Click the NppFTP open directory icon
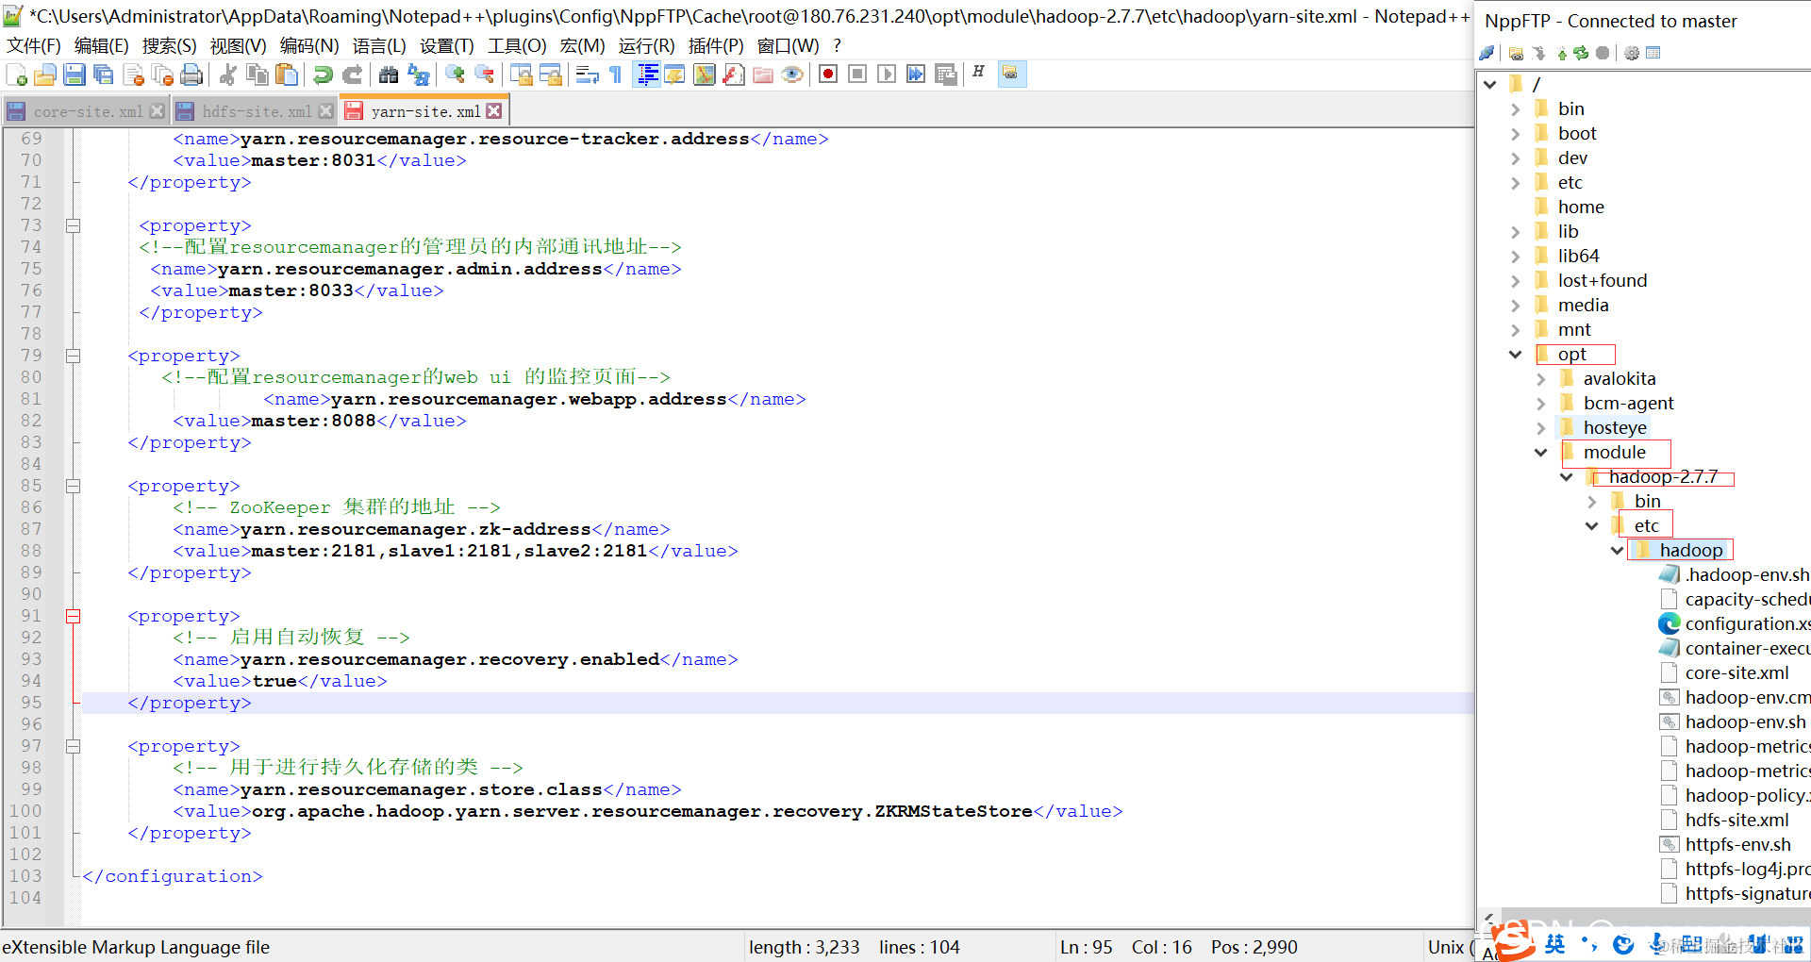1811x962 pixels. click(x=1516, y=53)
